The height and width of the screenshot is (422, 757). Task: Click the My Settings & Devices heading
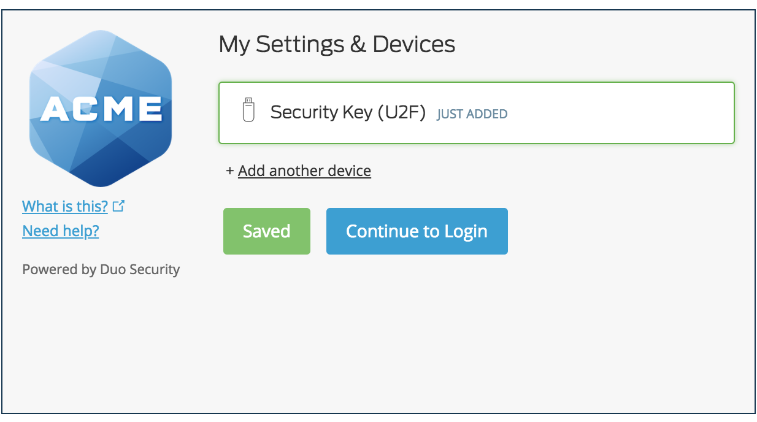pyautogui.click(x=337, y=44)
